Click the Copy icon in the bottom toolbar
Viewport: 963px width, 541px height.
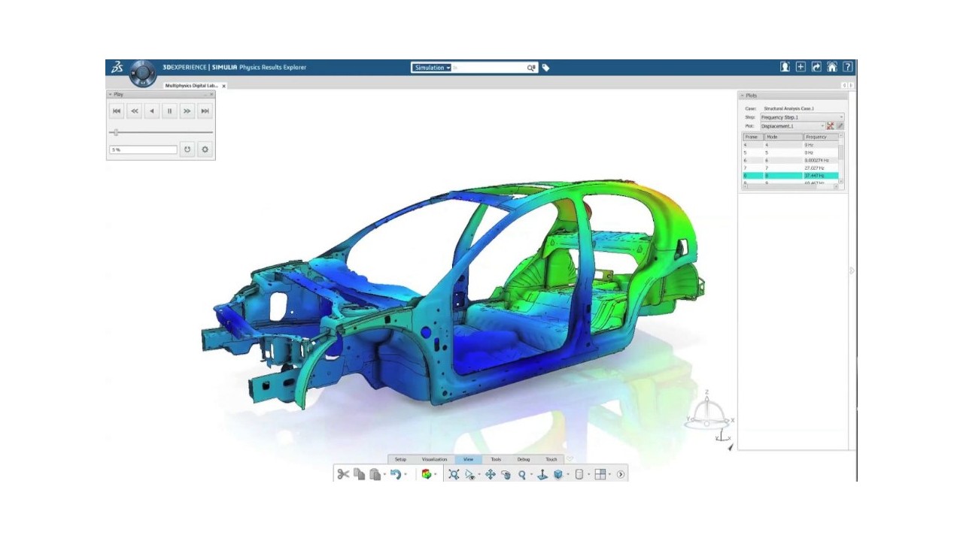[x=360, y=474]
